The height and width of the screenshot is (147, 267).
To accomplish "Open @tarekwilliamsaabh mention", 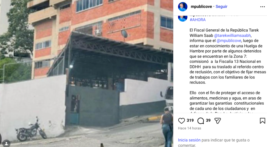I will 232,35.
